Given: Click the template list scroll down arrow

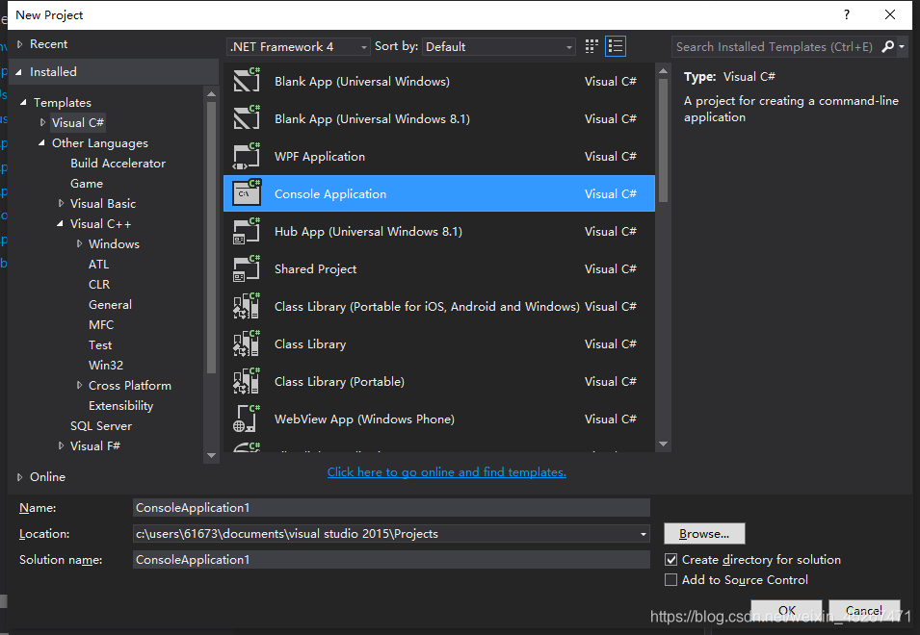Looking at the screenshot, I should [x=663, y=444].
